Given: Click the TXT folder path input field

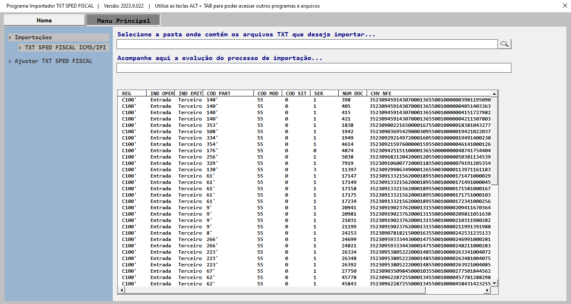Looking at the screenshot, I should [307, 44].
